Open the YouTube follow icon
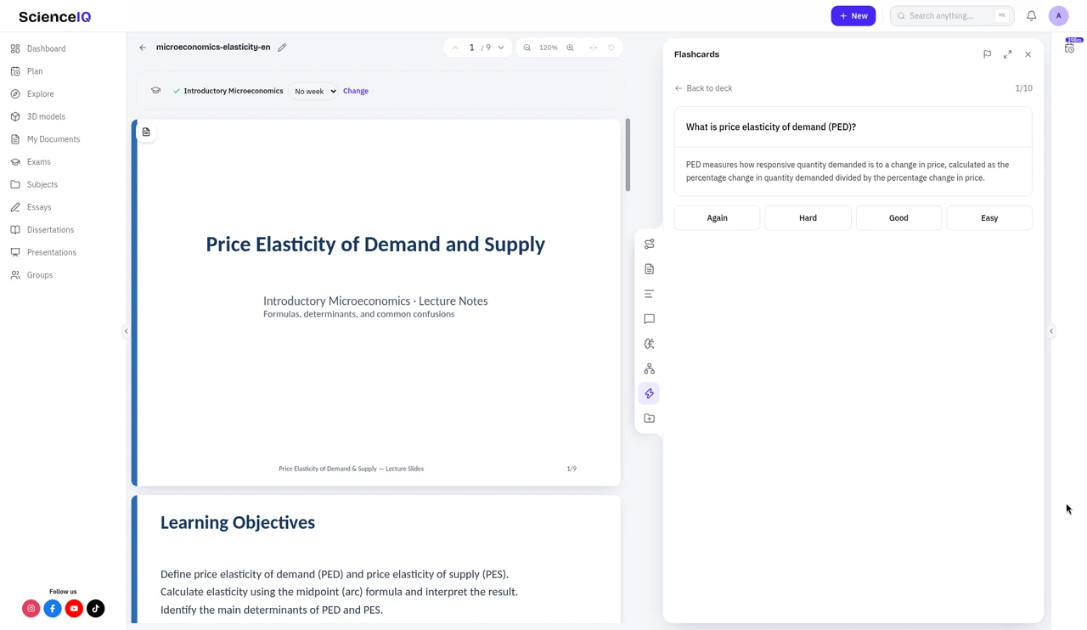Screen dimensions: 1087x630 click(x=74, y=609)
